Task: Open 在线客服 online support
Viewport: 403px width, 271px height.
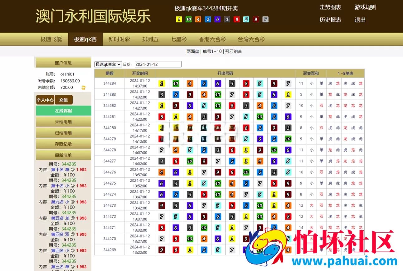Action: (x=64, y=111)
